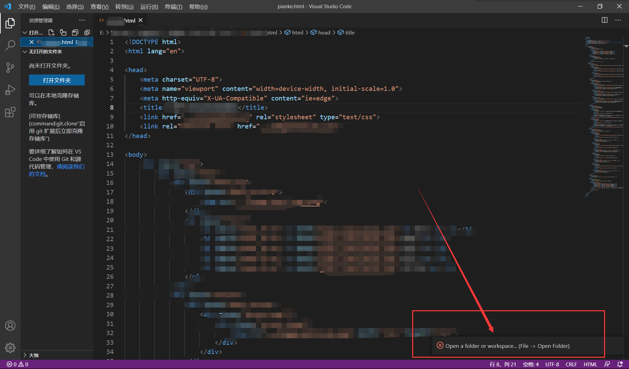Click the <!DOCTYPE html> line
629x369 pixels.
(153, 42)
